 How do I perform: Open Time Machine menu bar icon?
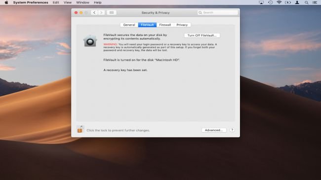click(270, 2)
